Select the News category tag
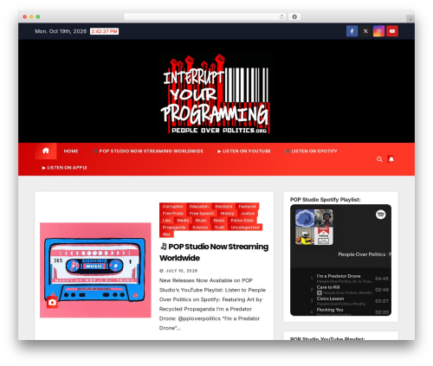This screenshot has width=433, height=366. click(x=219, y=221)
